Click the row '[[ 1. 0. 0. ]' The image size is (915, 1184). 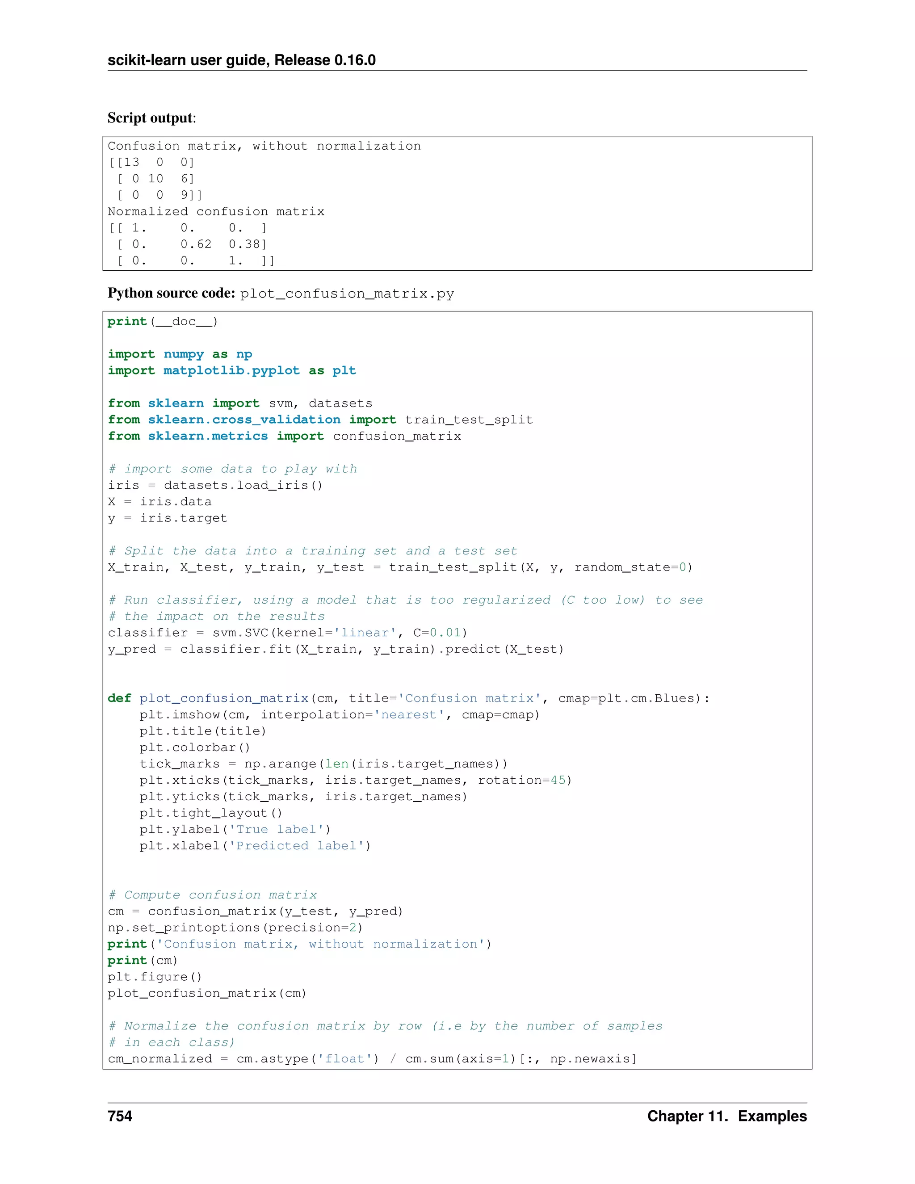(x=188, y=228)
